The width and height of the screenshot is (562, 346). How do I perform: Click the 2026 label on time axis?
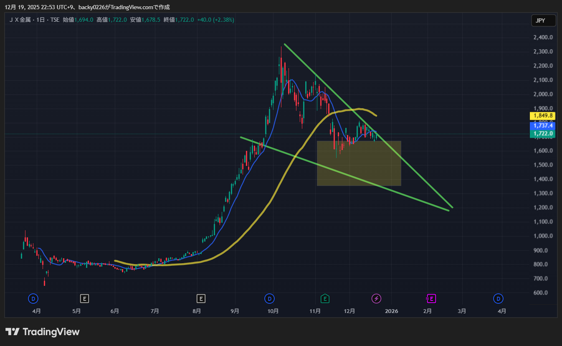click(x=392, y=311)
